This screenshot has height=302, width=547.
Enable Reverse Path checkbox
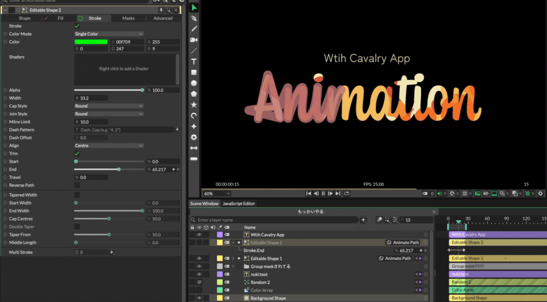(77, 185)
